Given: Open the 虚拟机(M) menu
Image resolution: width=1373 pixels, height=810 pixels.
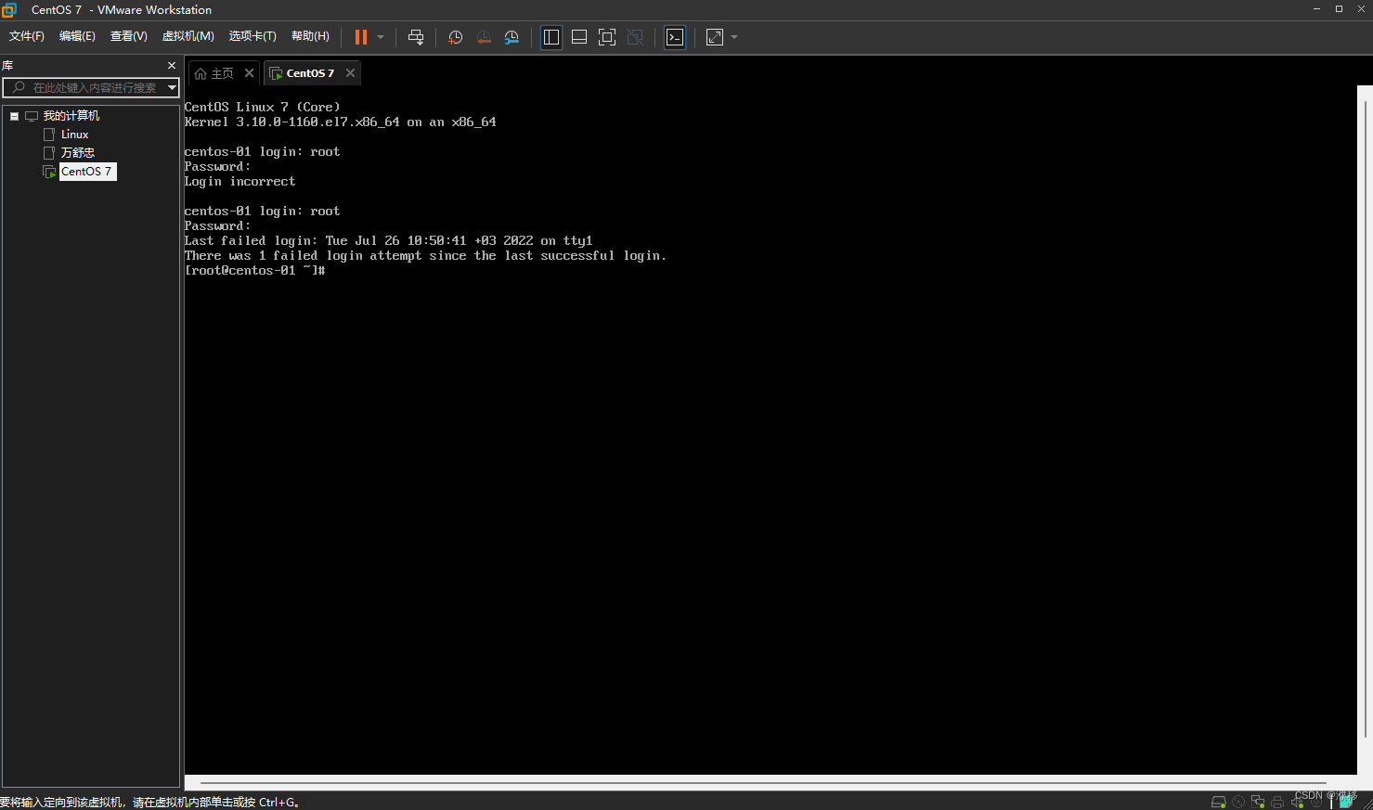Looking at the screenshot, I should tap(188, 36).
